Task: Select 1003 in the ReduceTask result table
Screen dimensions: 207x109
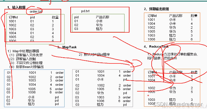Action: coord(151,100)
